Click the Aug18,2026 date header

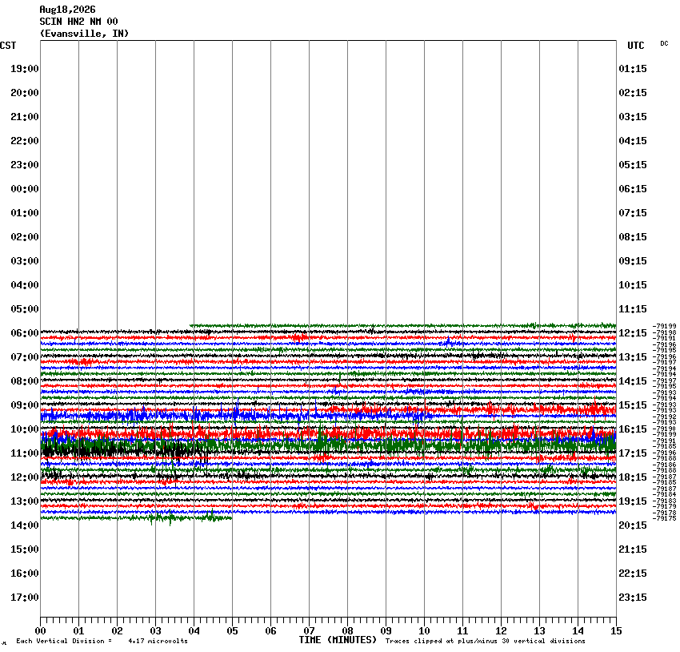(x=67, y=10)
